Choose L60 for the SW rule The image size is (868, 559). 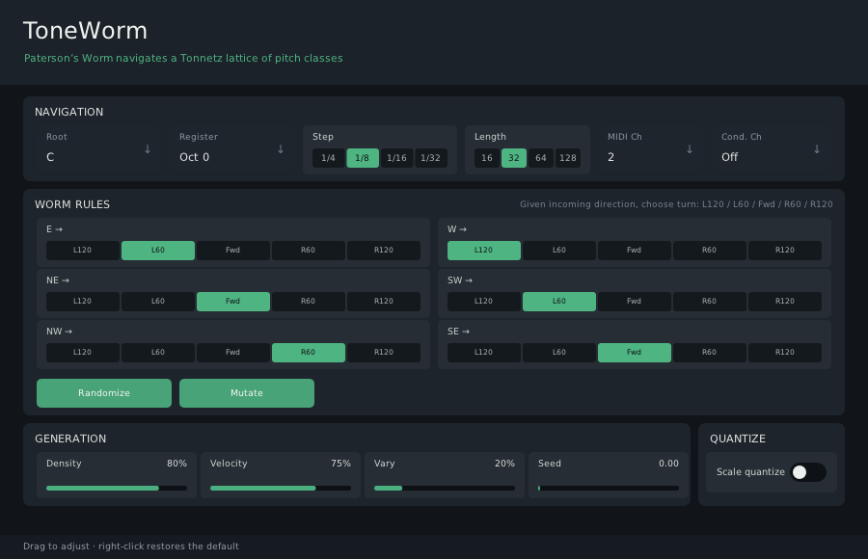559,301
